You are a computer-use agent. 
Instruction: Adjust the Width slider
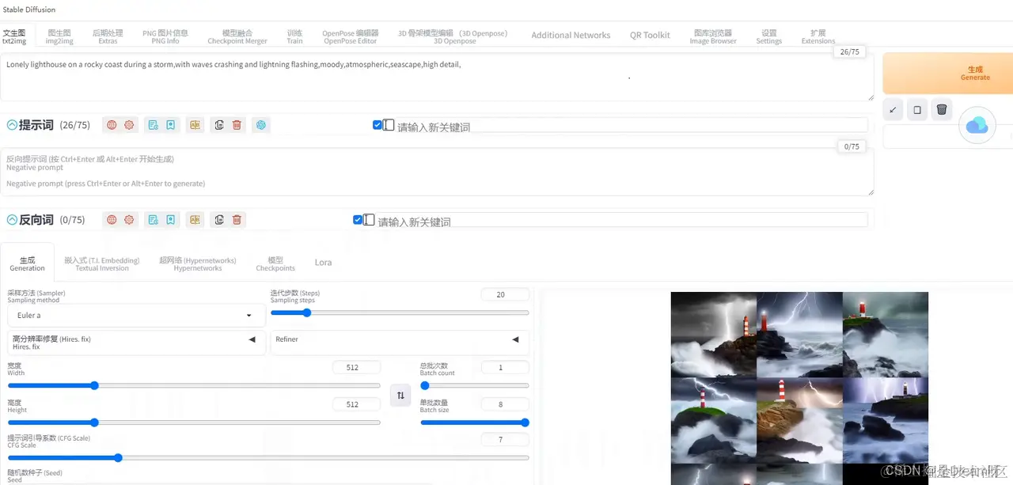194,385
